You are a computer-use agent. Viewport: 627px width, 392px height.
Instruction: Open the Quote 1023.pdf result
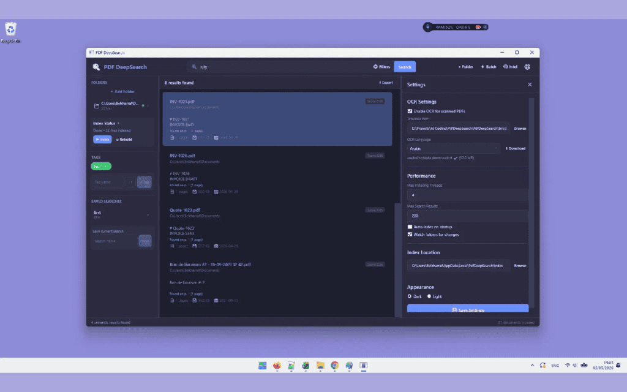pyautogui.click(x=277, y=227)
